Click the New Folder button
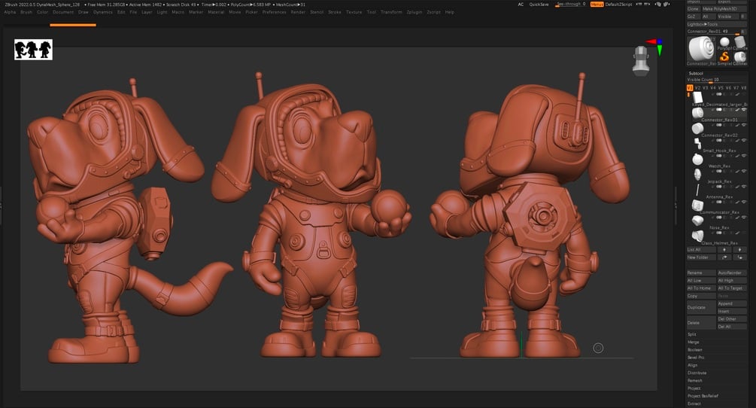The image size is (756, 408). (701, 257)
